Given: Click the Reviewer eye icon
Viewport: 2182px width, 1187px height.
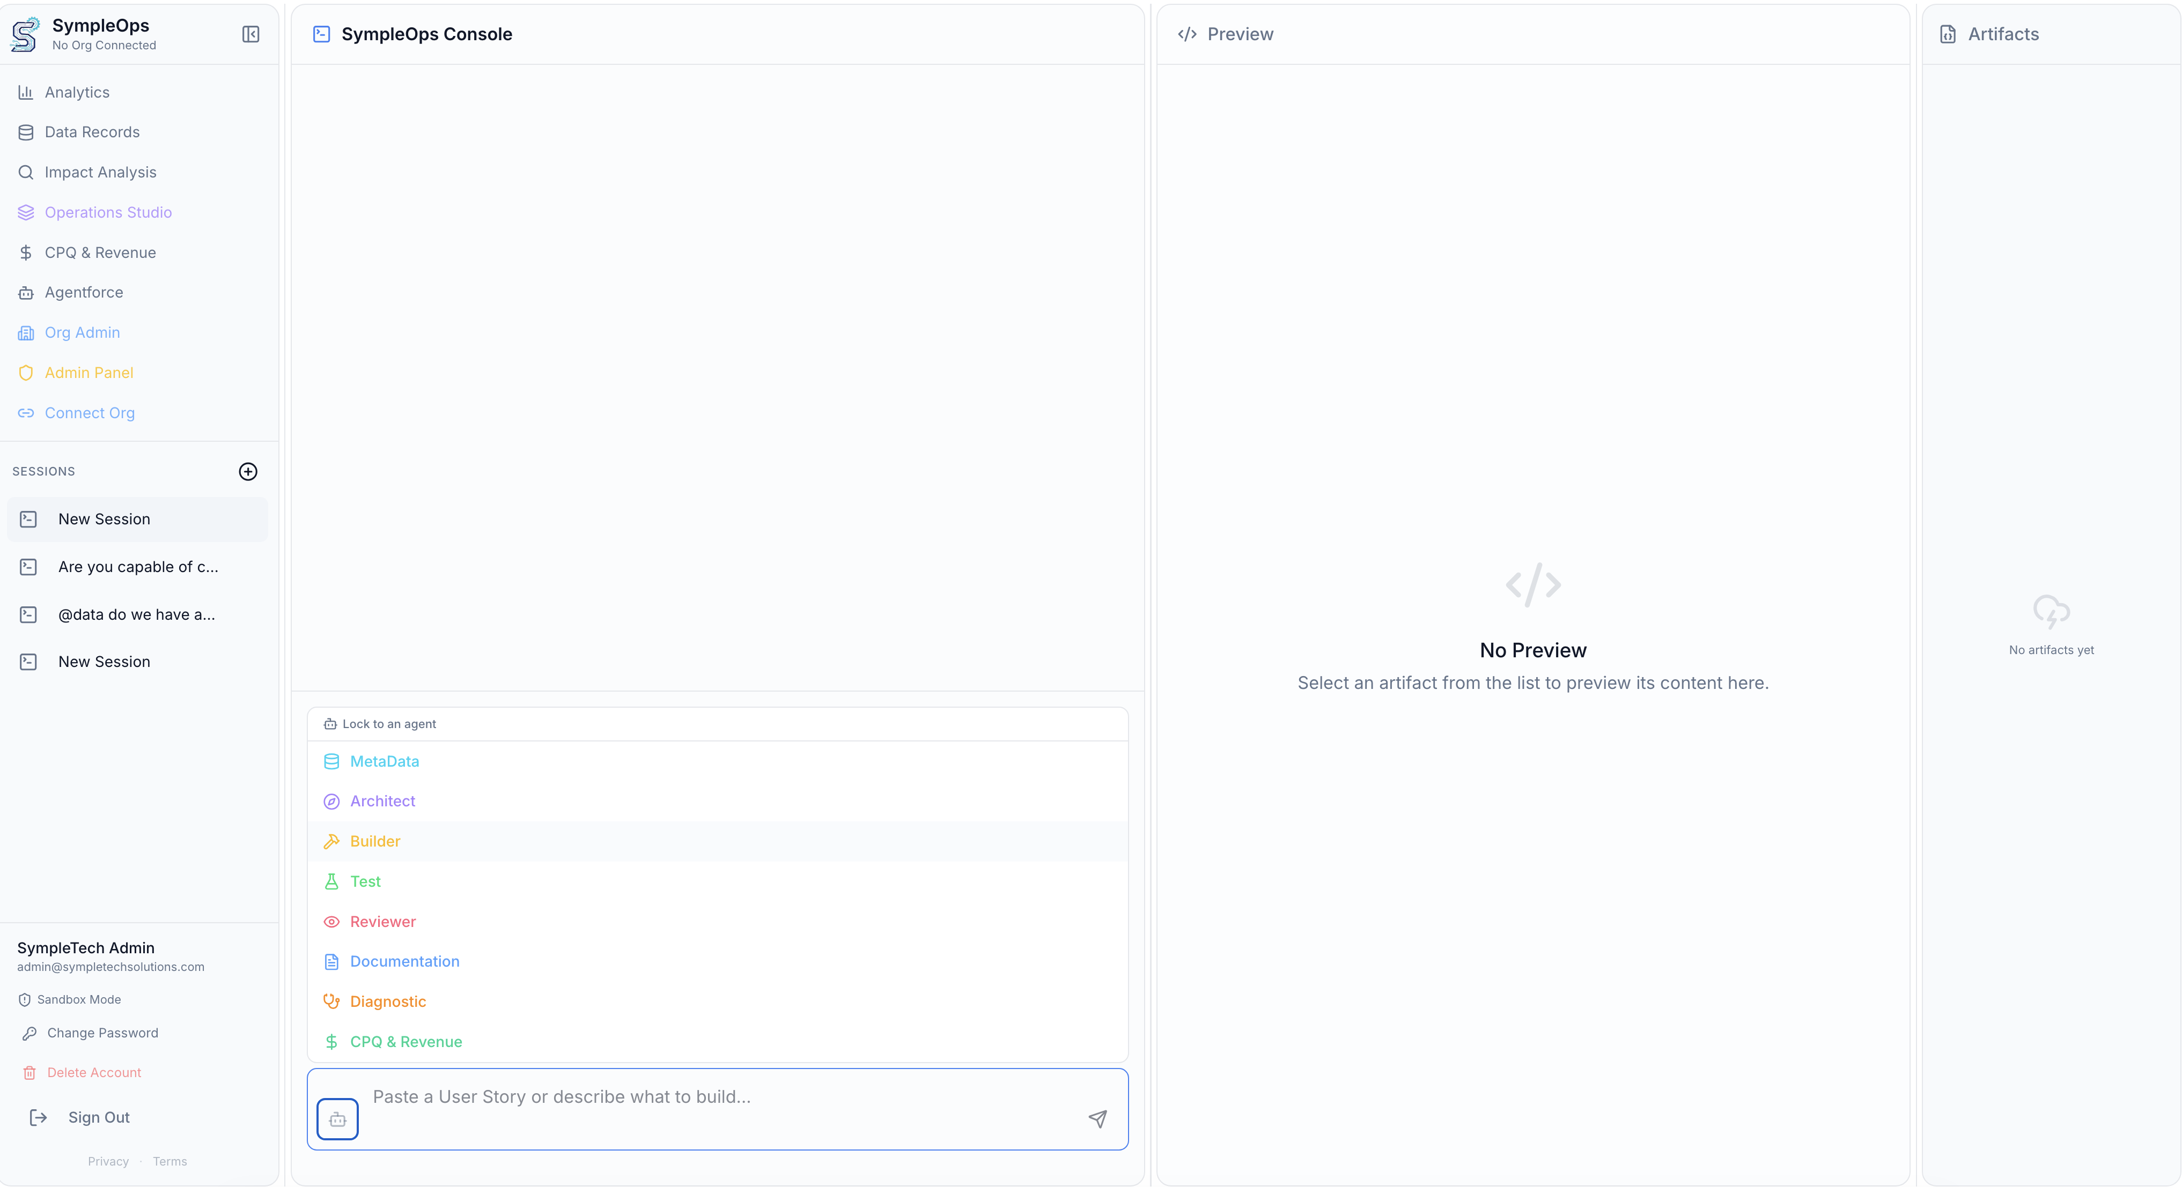Looking at the screenshot, I should point(331,922).
